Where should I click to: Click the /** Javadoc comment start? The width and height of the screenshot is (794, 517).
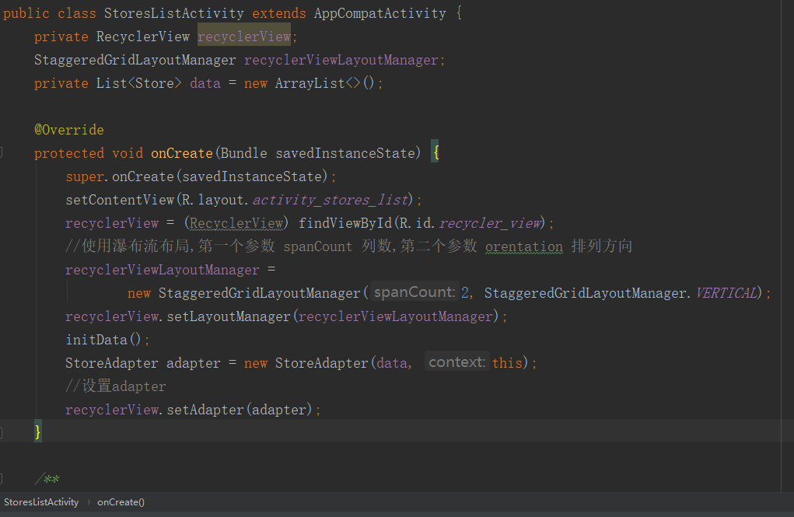[47, 479]
